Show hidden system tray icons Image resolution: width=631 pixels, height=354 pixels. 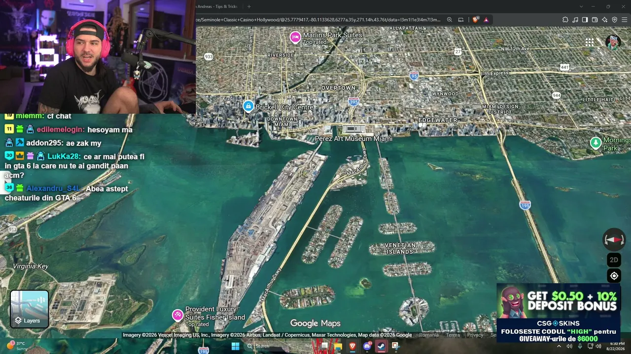(x=559, y=346)
